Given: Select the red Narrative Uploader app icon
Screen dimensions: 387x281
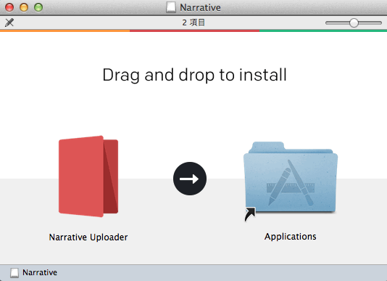Looking at the screenshot, I should pos(88,176).
